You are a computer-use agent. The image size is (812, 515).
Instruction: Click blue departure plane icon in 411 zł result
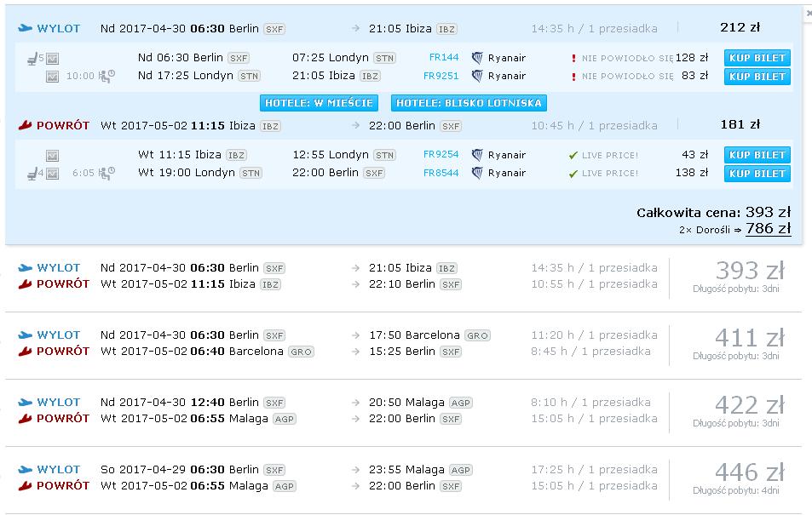25,335
